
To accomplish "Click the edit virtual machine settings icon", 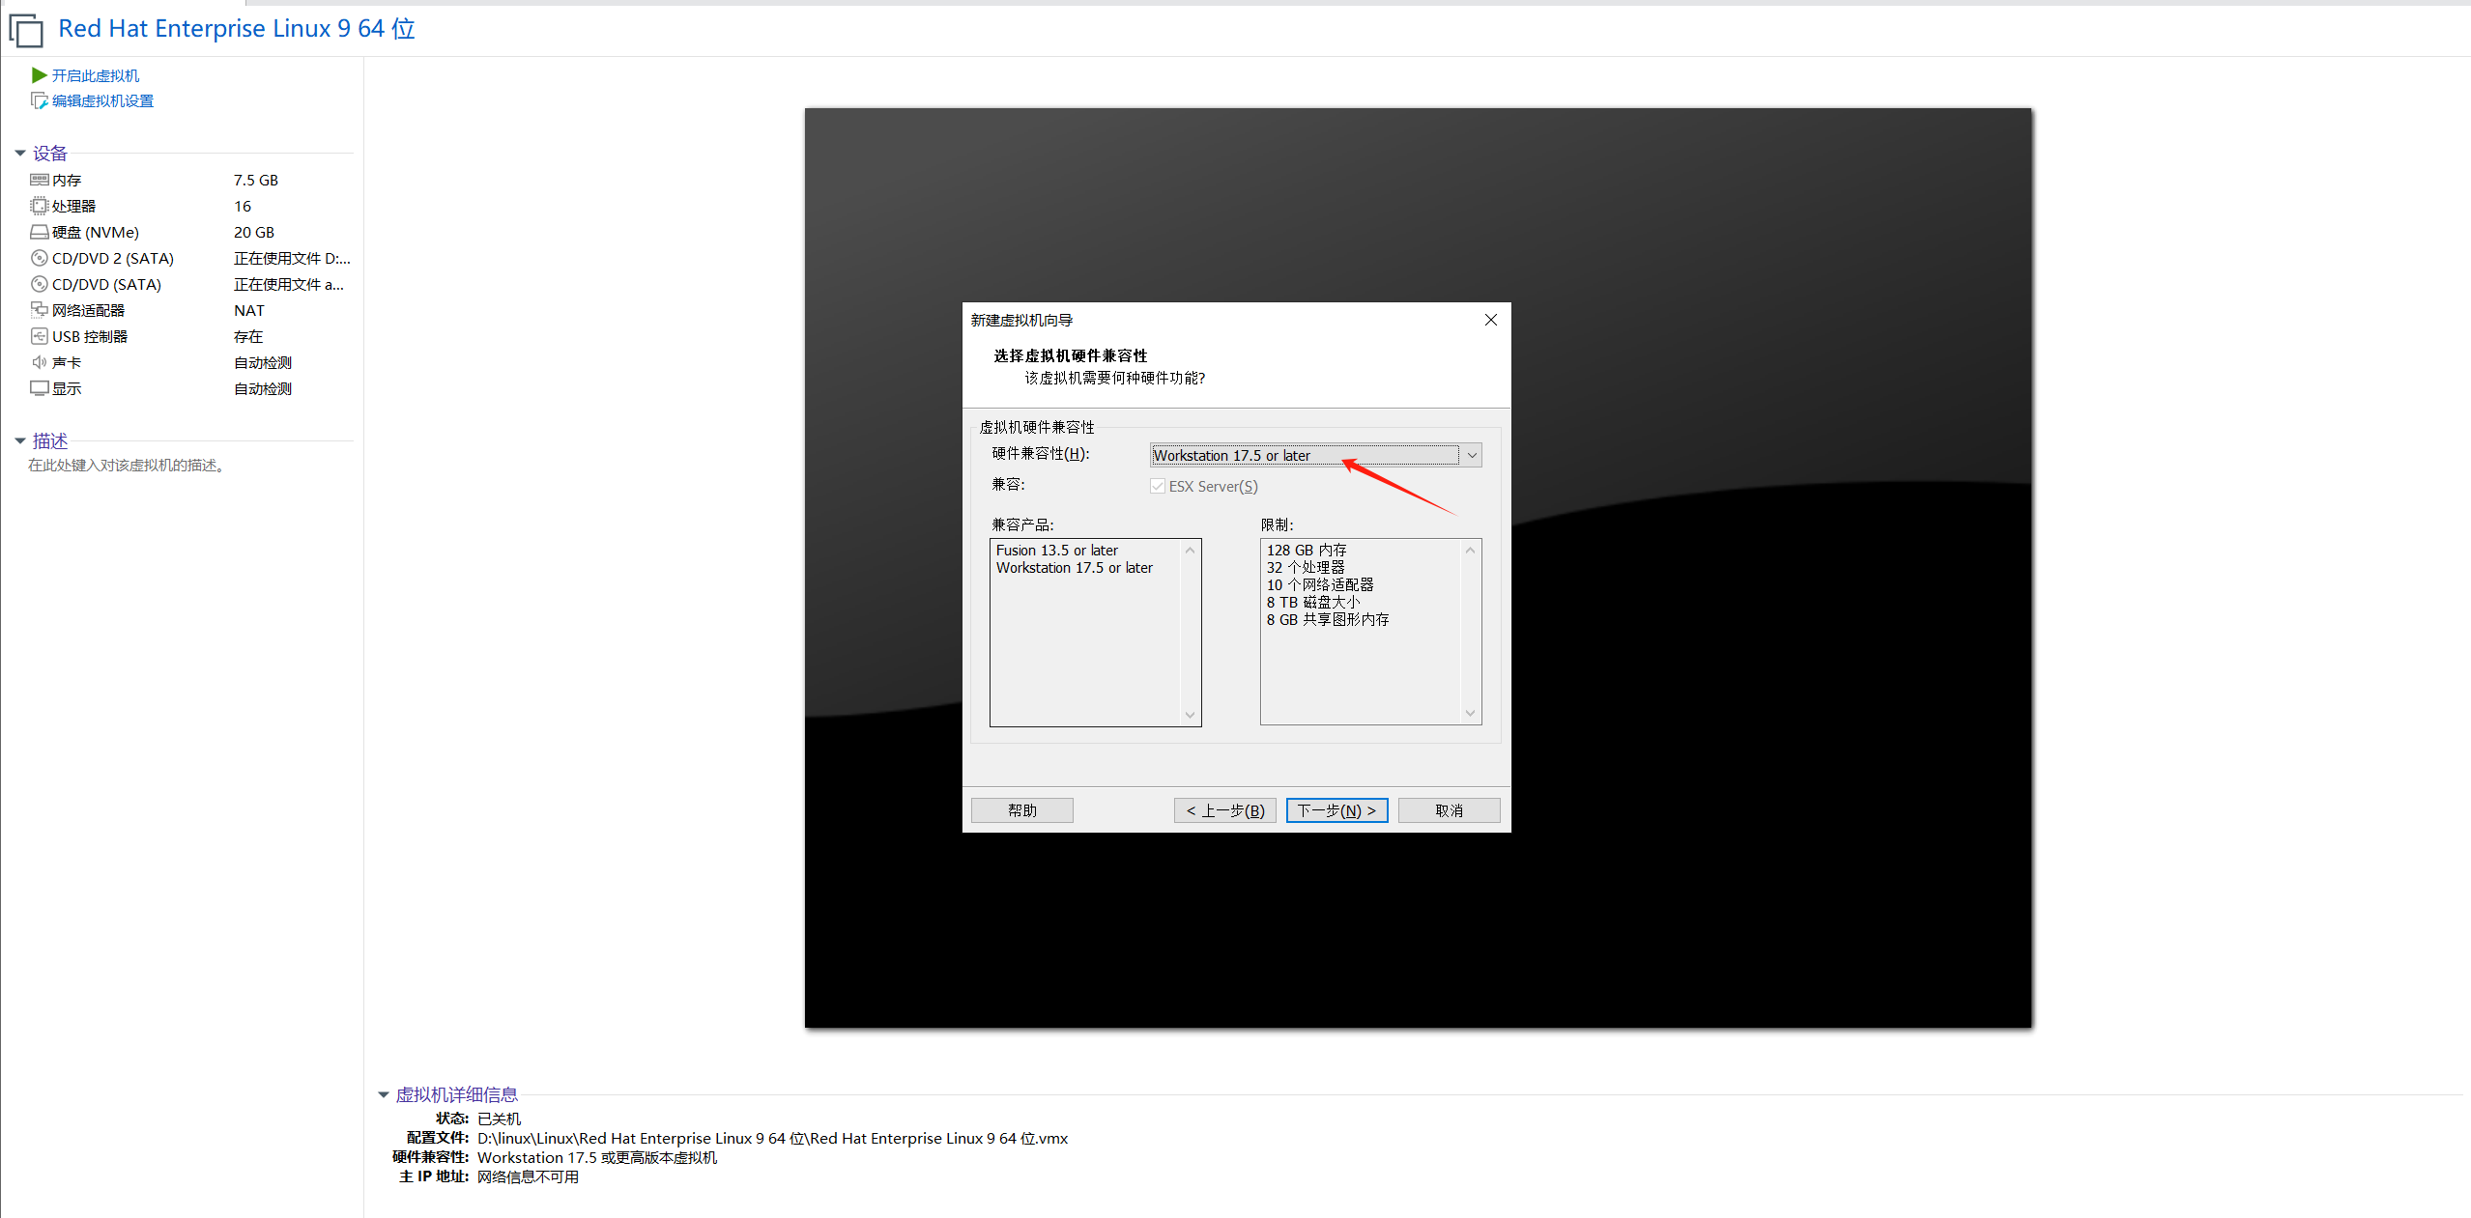I will click(40, 100).
